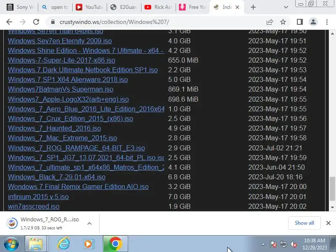
Task: Click Show all downloads button
Action: click(304, 223)
